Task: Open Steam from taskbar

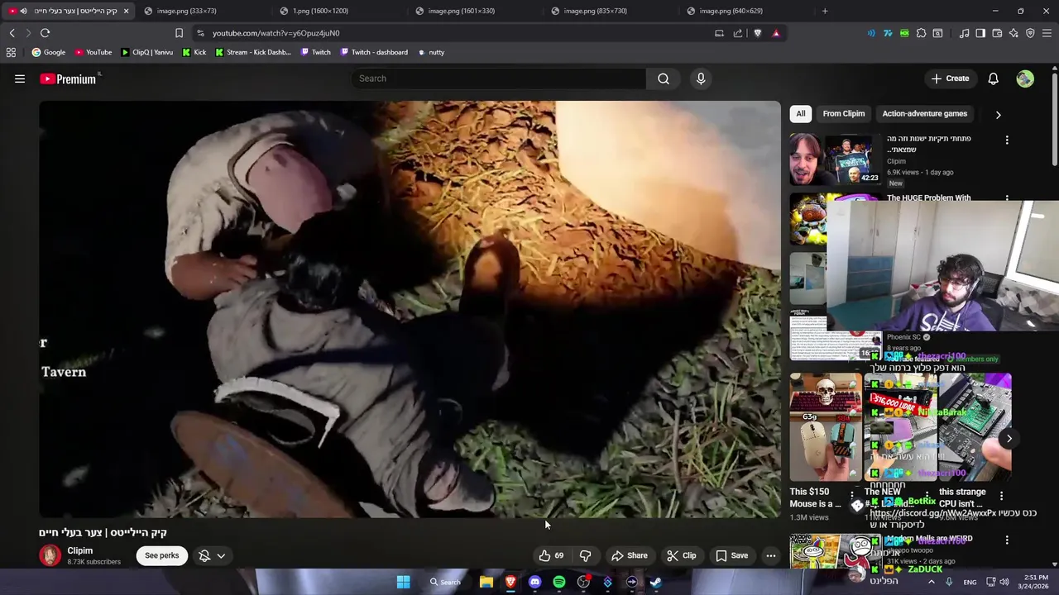Action: [x=655, y=582]
